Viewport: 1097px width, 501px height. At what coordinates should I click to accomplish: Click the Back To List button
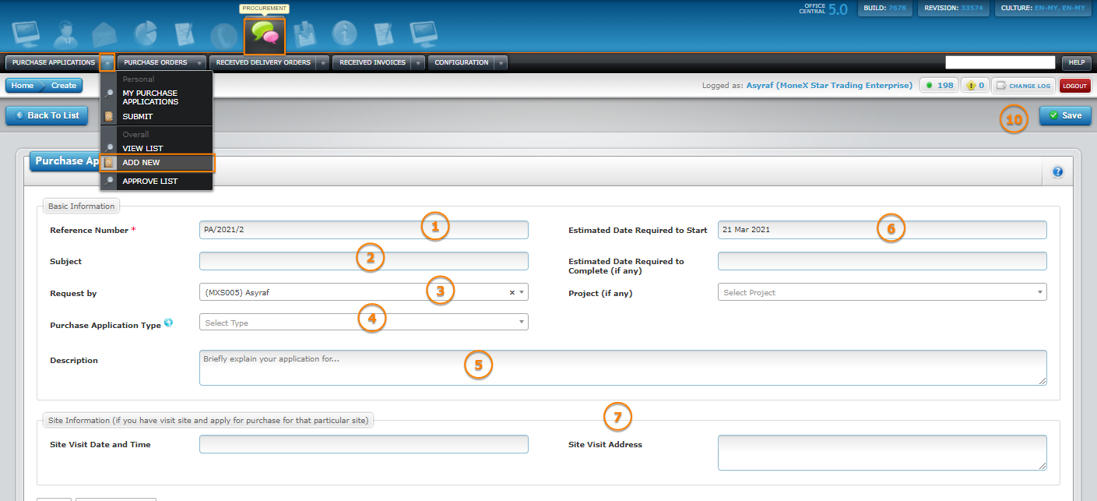click(47, 115)
